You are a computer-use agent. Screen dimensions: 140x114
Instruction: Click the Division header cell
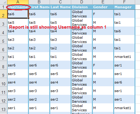coord(82,7)
